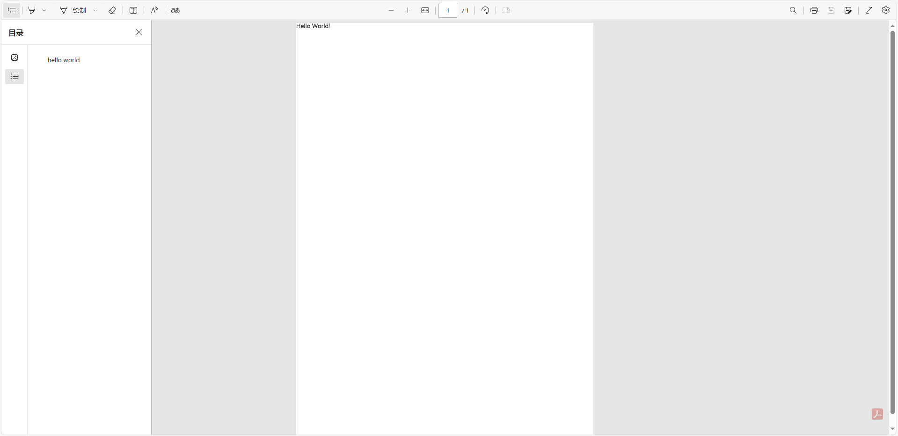Open the 绘制 draw options dropdown arrow

click(x=95, y=10)
